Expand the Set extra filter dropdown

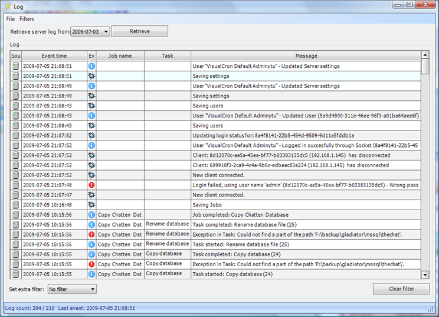pyautogui.click(x=92, y=289)
